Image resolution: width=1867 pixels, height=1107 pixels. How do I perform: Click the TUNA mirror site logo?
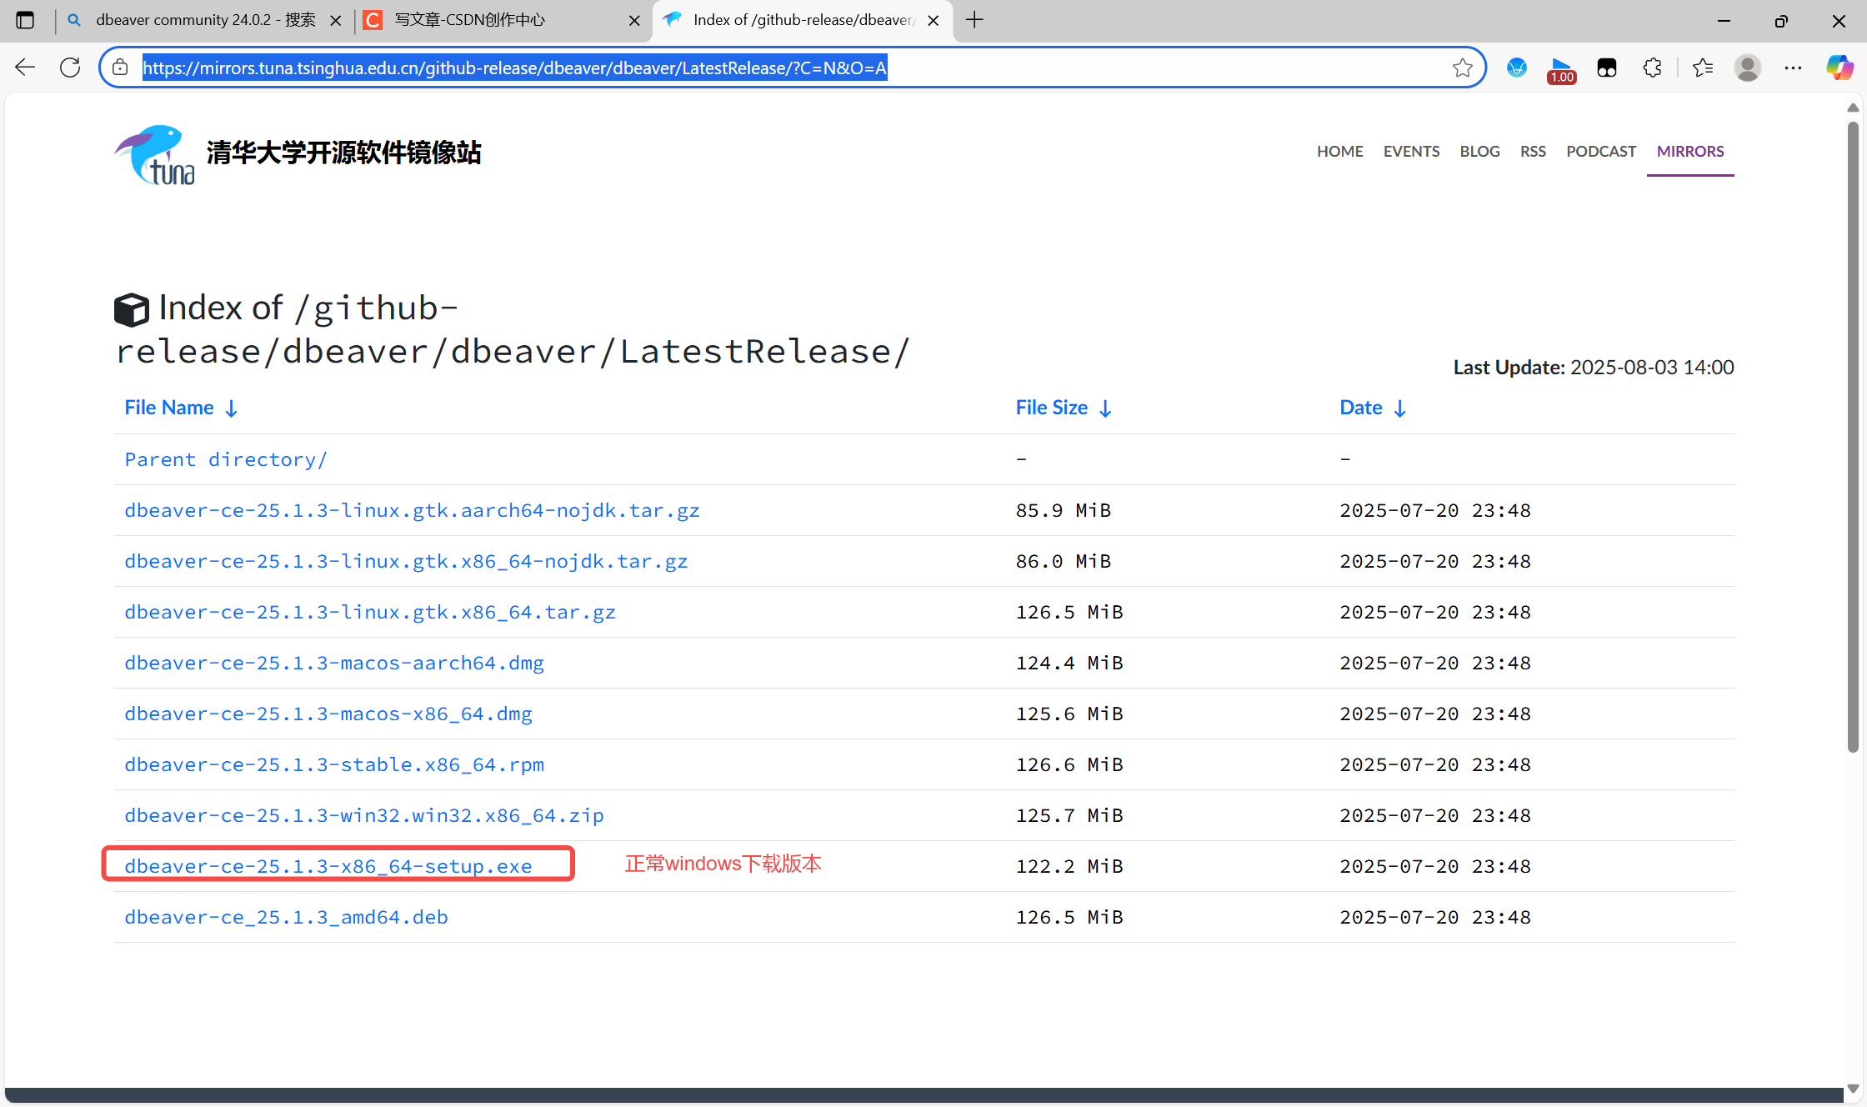(x=155, y=154)
